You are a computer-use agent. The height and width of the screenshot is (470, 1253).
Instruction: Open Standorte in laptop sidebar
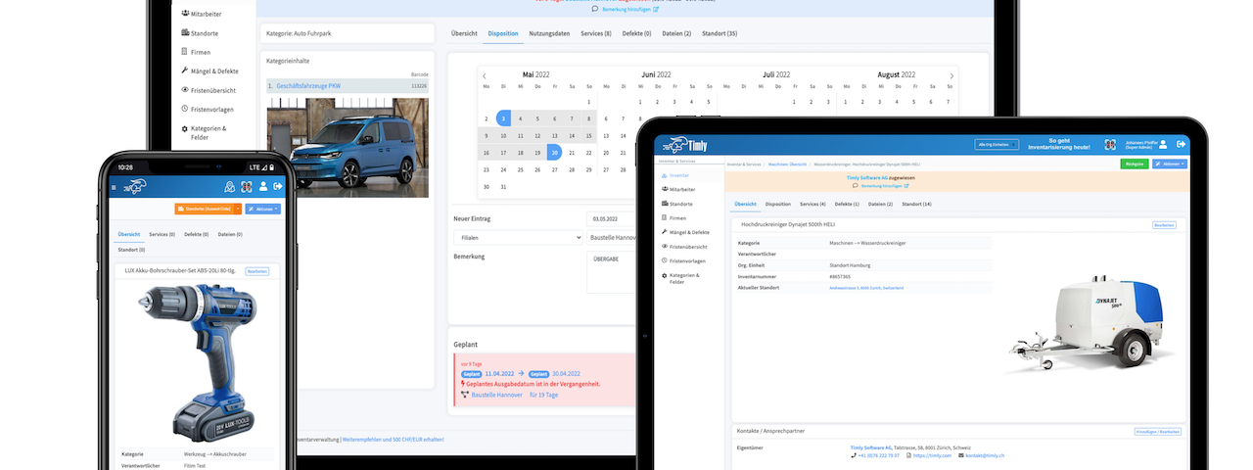click(199, 33)
